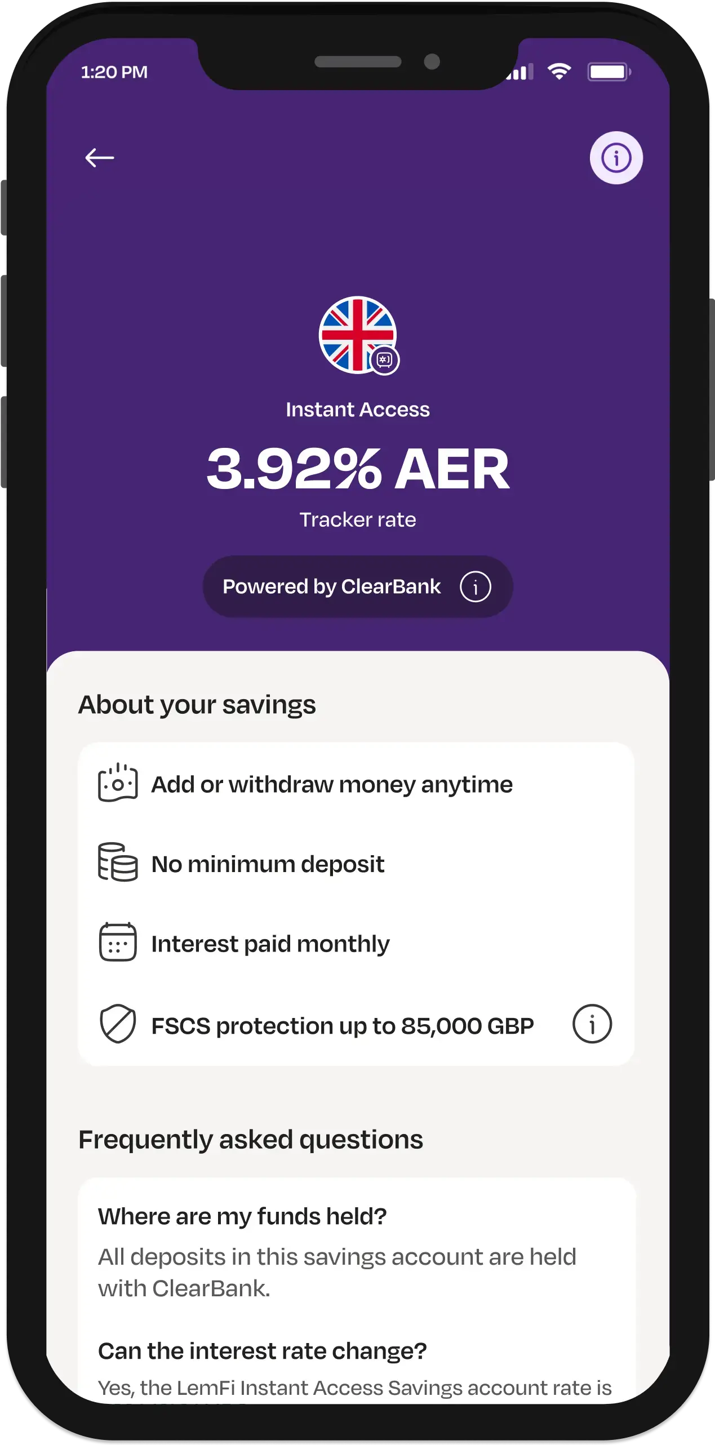
Task: Tap the Instant Access title
Action: (x=357, y=410)
